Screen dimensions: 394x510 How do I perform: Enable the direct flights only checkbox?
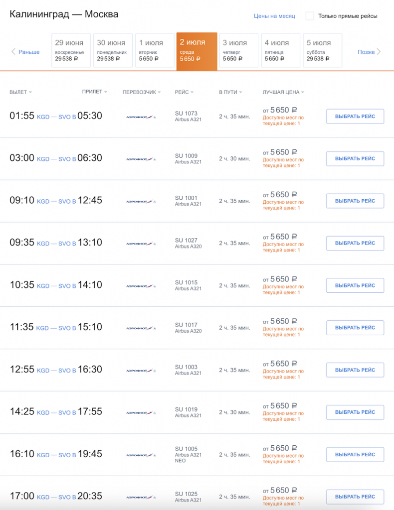(x=310, y=16)
